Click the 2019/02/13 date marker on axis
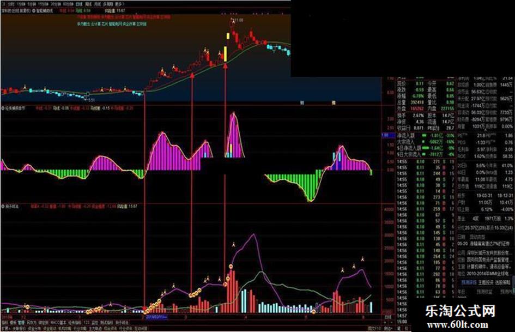The image size is (515, 332). coord(156,317)
